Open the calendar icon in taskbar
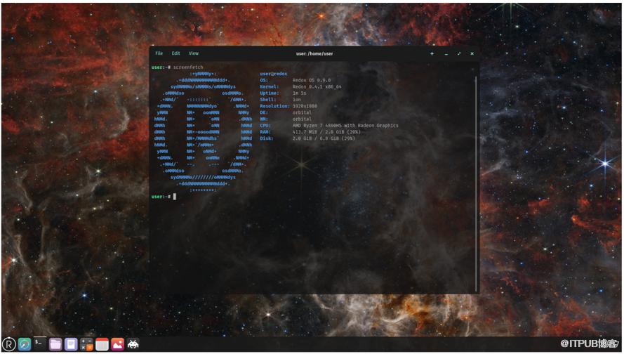The width and height of the screenshot is (624, 354). click(x=102, y=344)
